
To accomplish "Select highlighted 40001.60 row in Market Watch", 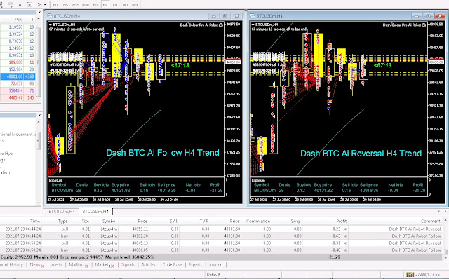I will [x=18, y=76].
